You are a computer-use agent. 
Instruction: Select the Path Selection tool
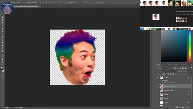tap(2, 54)
